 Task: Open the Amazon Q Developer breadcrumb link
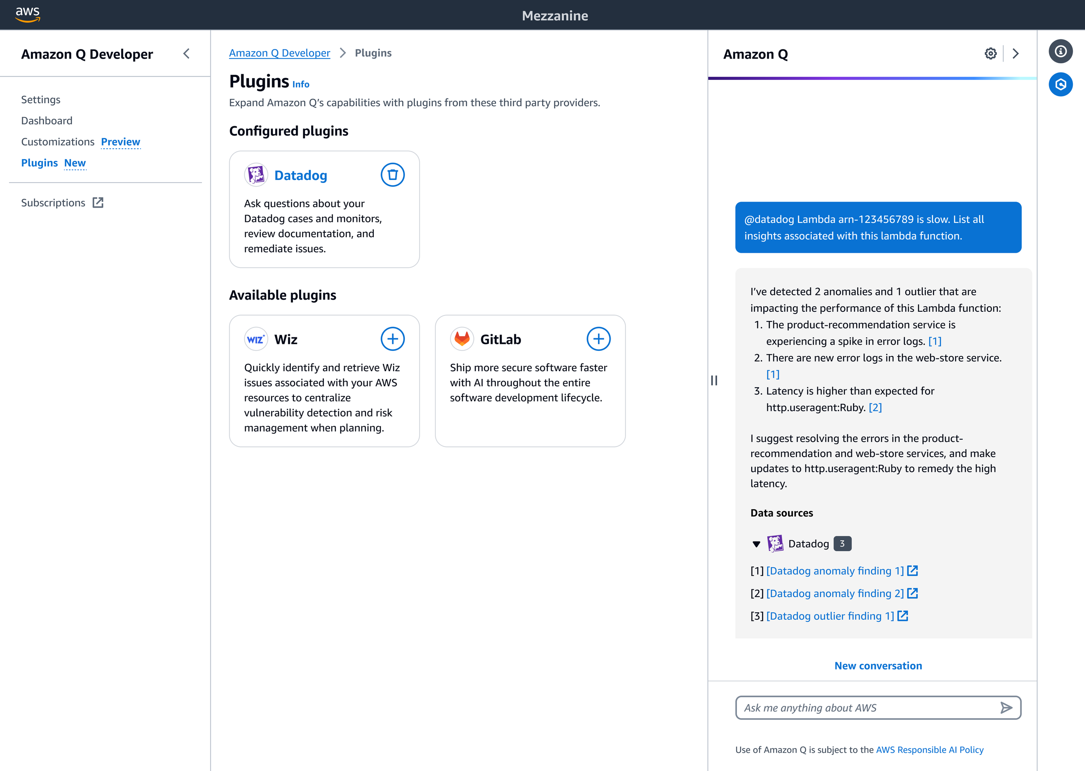click(279, 53)
